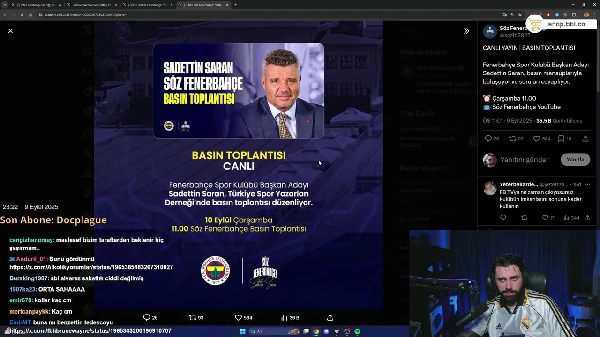This screenshot has width=600, height=337.
Task: Click 'Söz Fenerbahçe YouTube' text in tweet
Action: click(x=526, y=107)
